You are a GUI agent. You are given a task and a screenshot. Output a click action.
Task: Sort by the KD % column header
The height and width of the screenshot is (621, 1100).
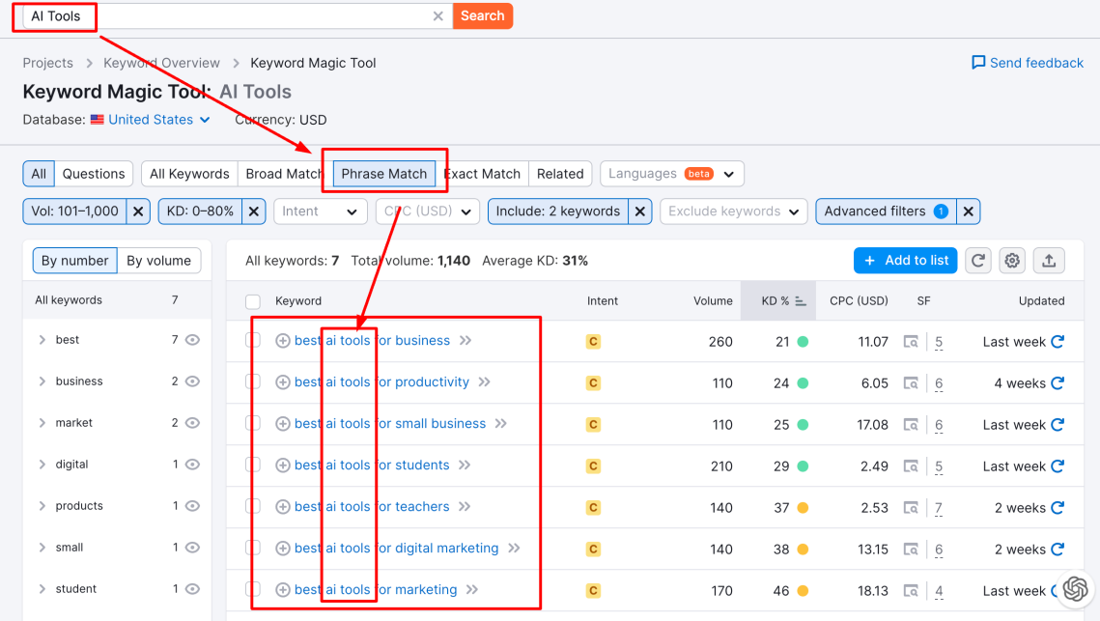pos(777,301)
